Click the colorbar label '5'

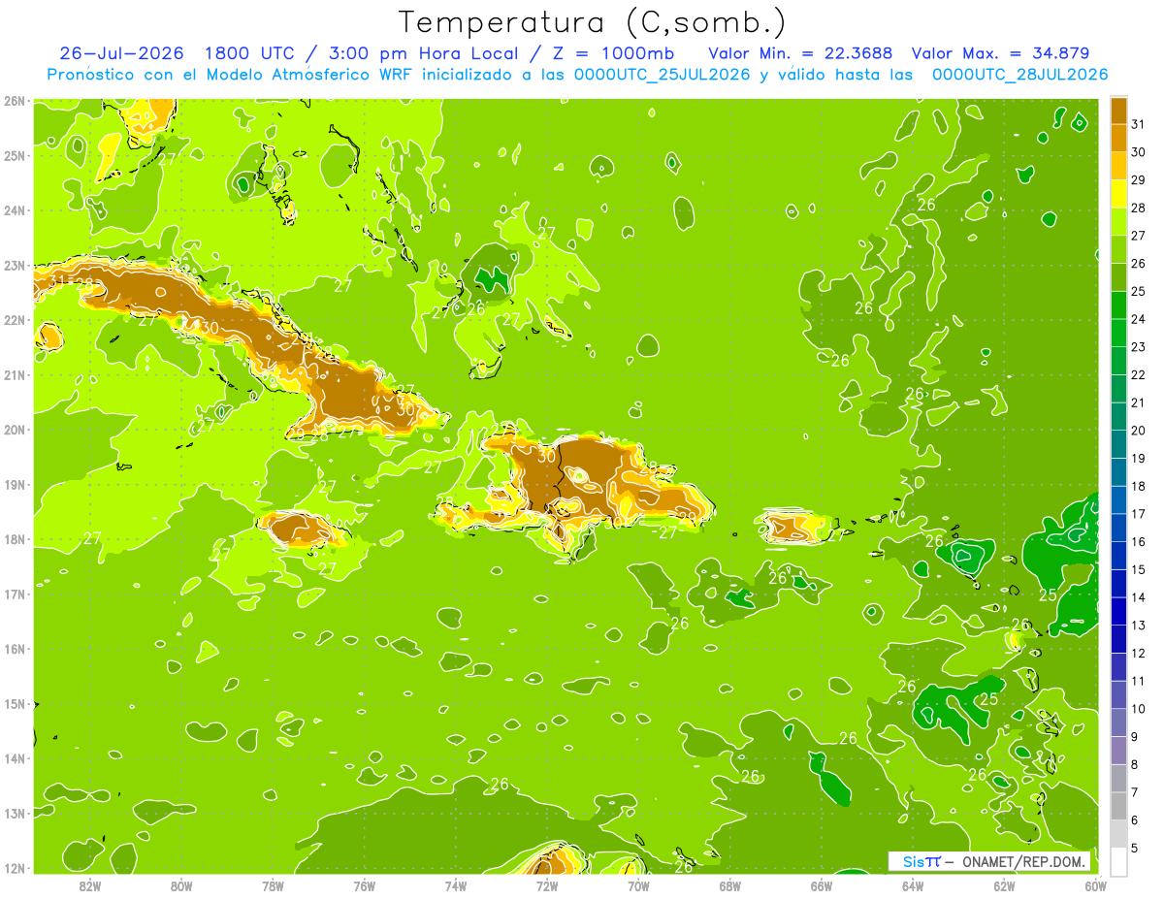click(x=1135, y=849)
